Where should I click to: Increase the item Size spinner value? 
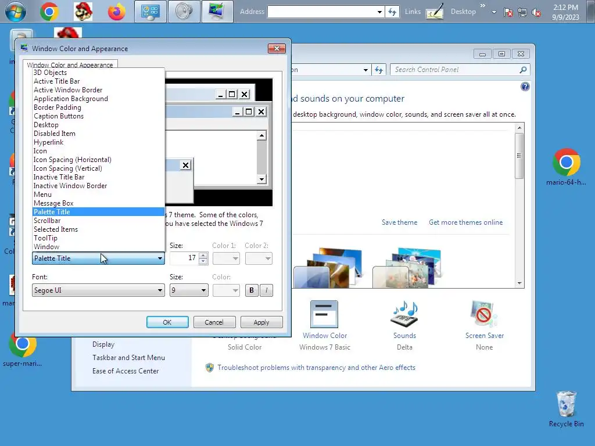point(203,256)
